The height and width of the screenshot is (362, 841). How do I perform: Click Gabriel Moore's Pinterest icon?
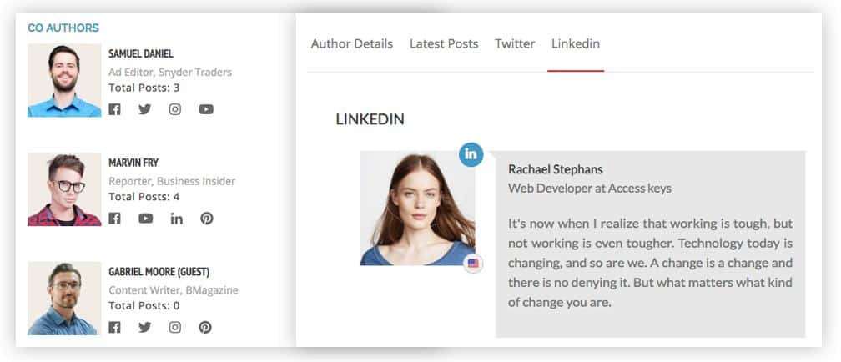click(x=205, y=327)
